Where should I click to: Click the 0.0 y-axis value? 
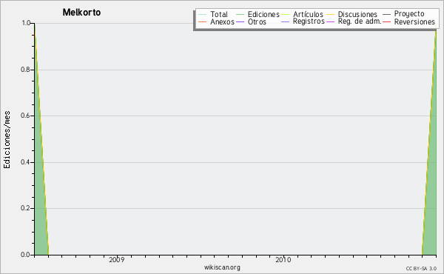pos(25,255)
